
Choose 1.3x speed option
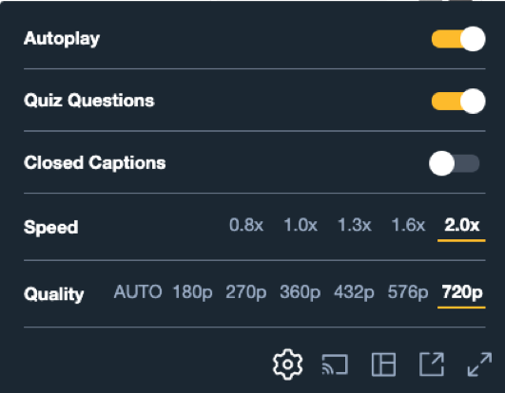click(x=355, y=225)
